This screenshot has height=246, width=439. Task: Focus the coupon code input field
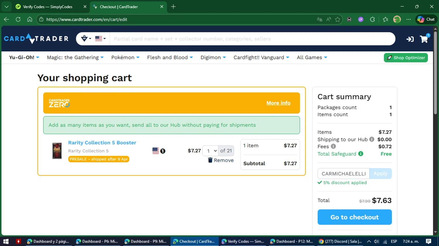[x=344, y=174]
